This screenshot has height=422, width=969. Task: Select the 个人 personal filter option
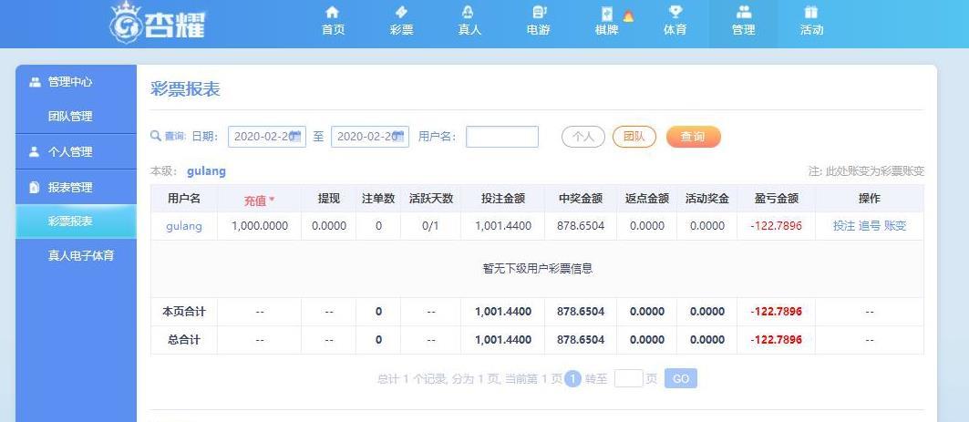pyautogui.click(x=582, y=137)
